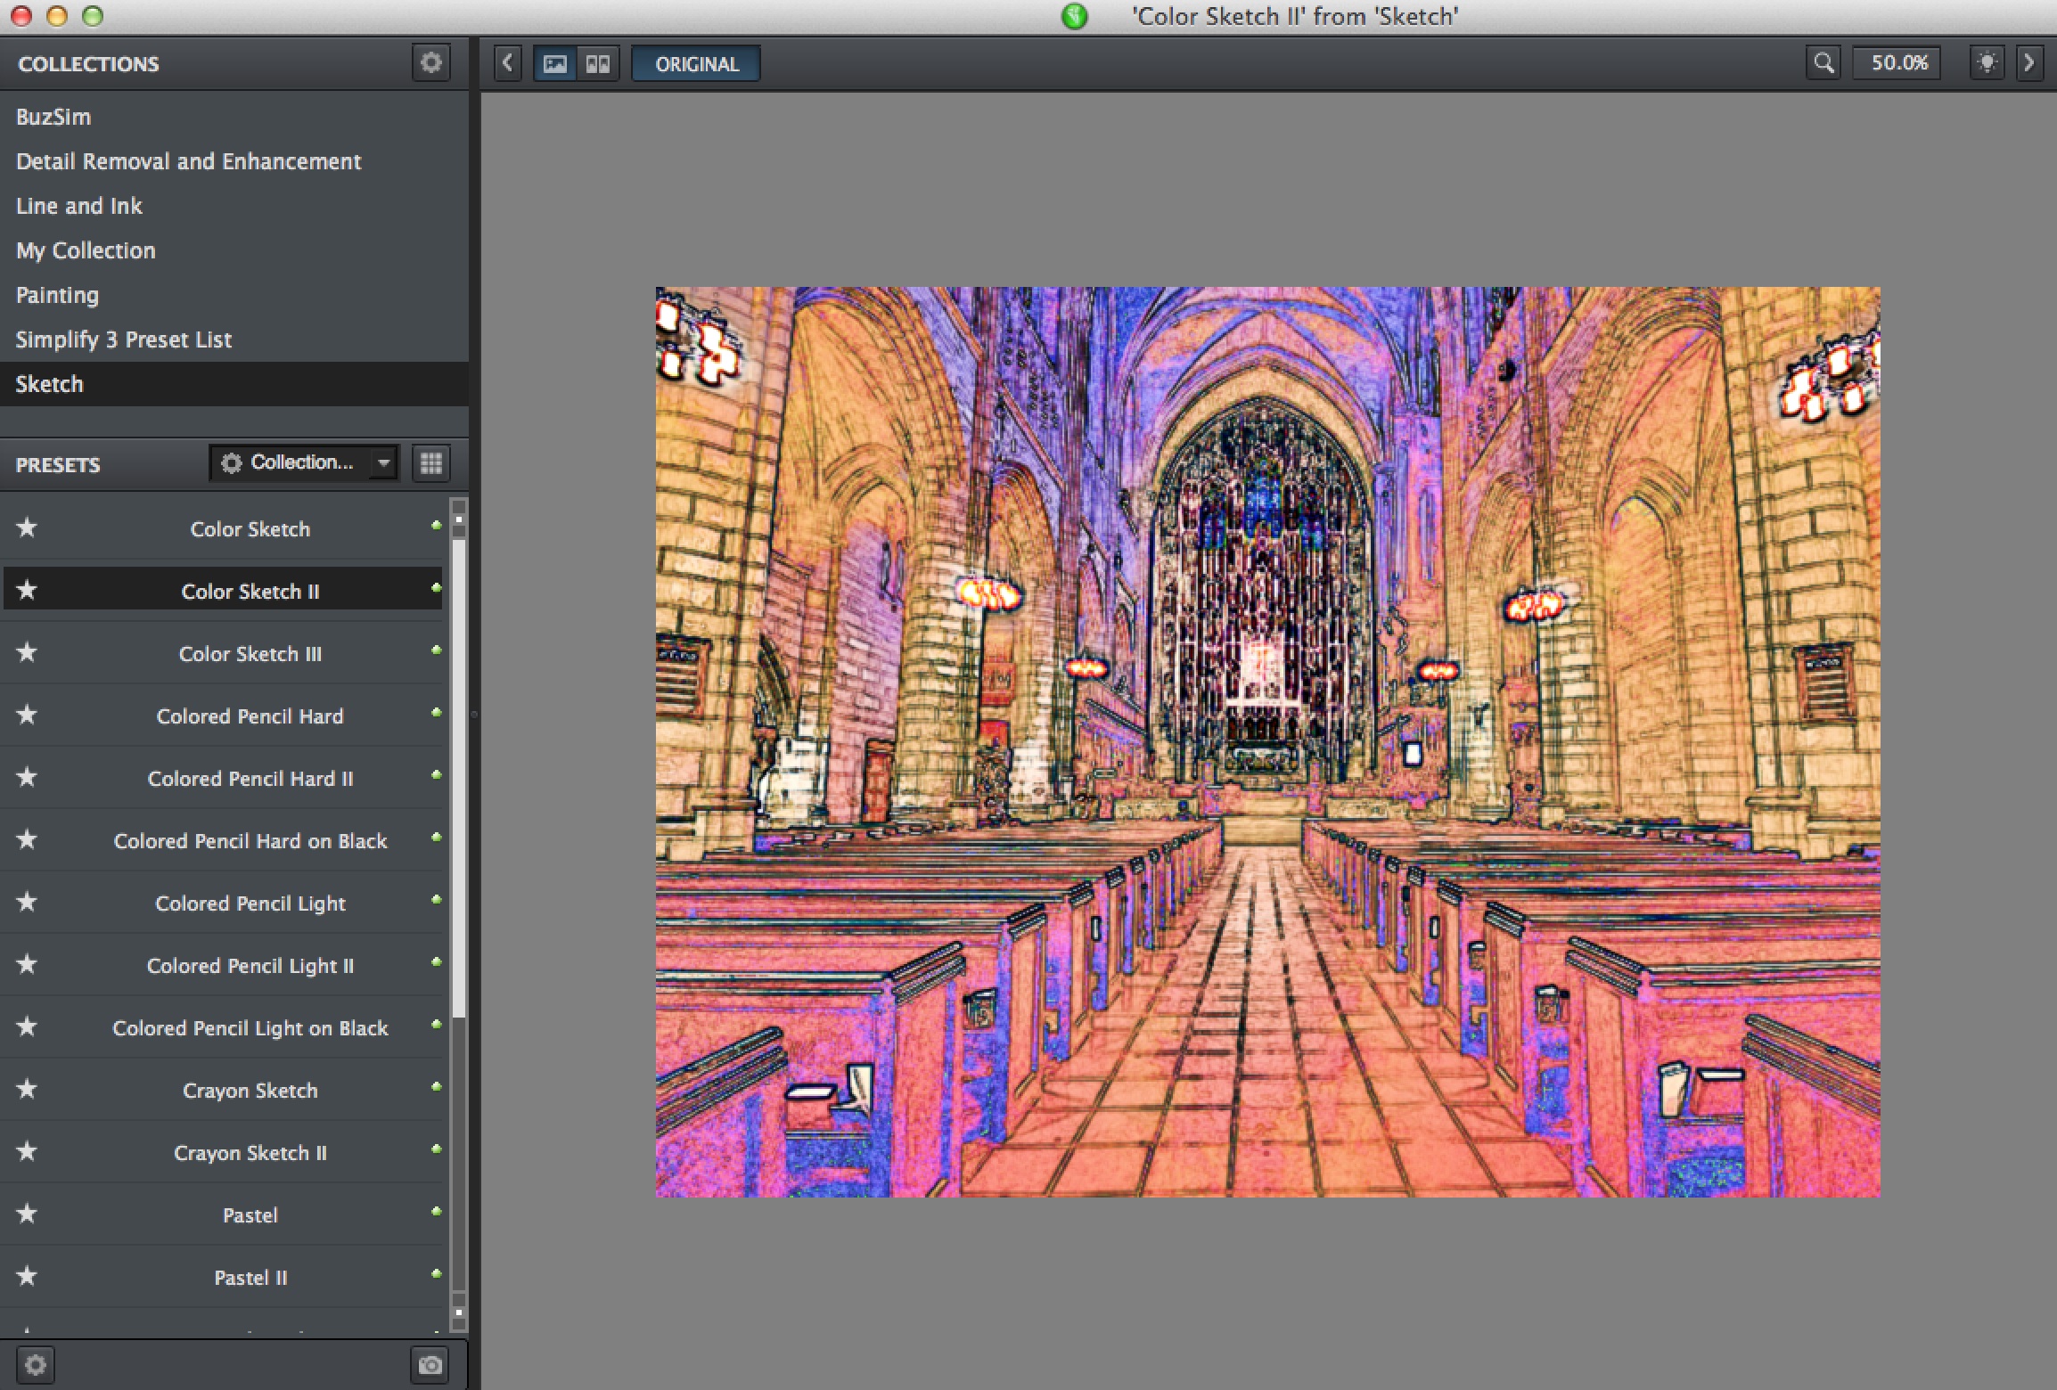Click the side panel divider collapse handle

pyautogui.click(x=474, y=714)
